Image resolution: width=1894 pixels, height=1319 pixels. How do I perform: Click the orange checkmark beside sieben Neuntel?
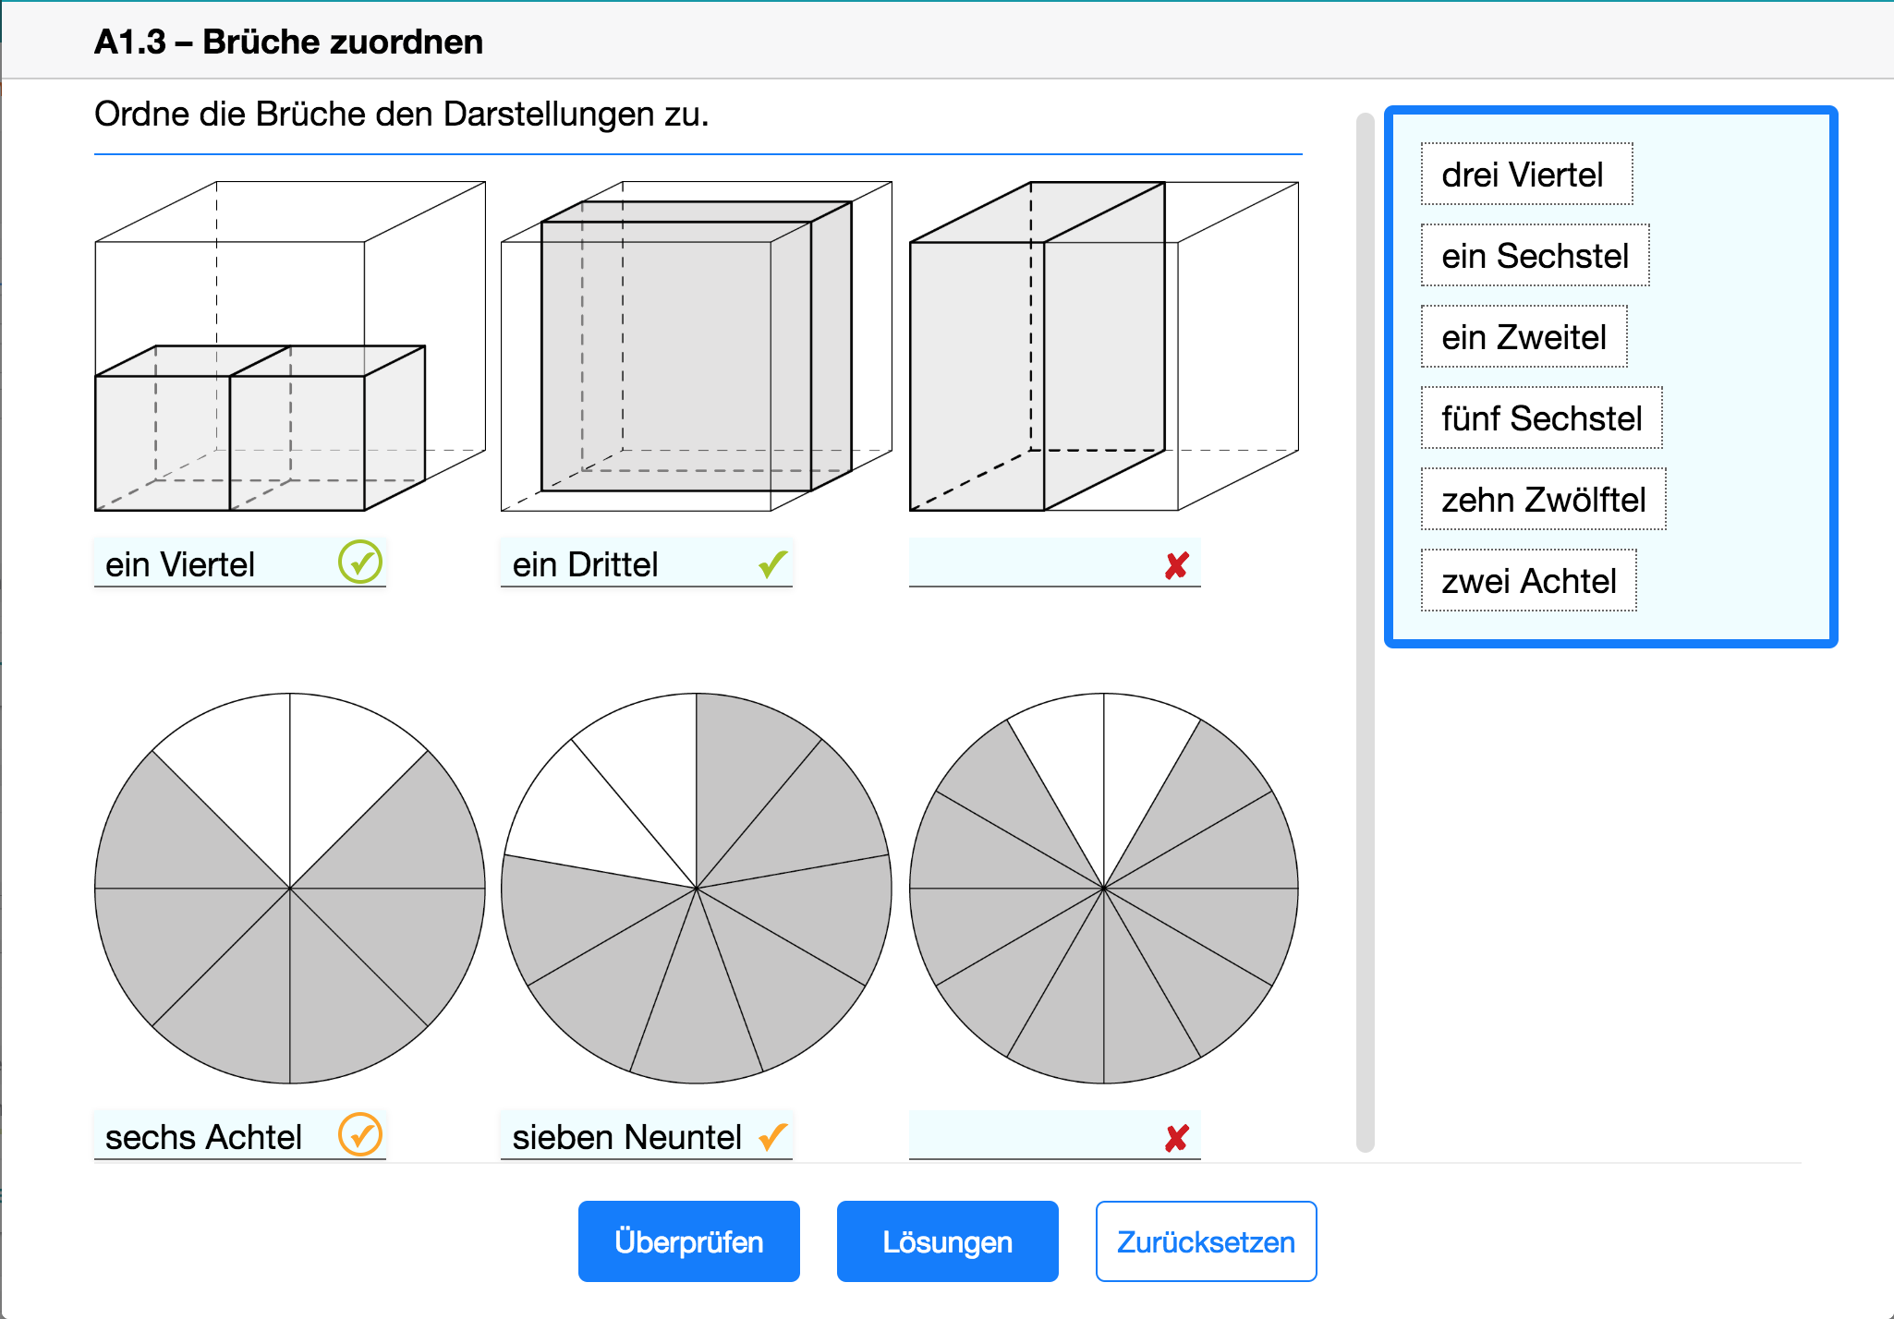coord(772,1136)
